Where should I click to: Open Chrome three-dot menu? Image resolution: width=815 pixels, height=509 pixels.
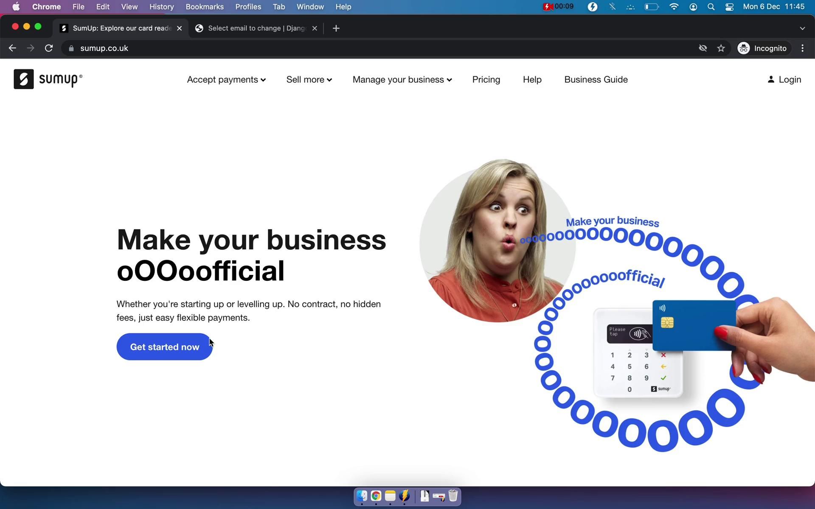tap(802, 48)
